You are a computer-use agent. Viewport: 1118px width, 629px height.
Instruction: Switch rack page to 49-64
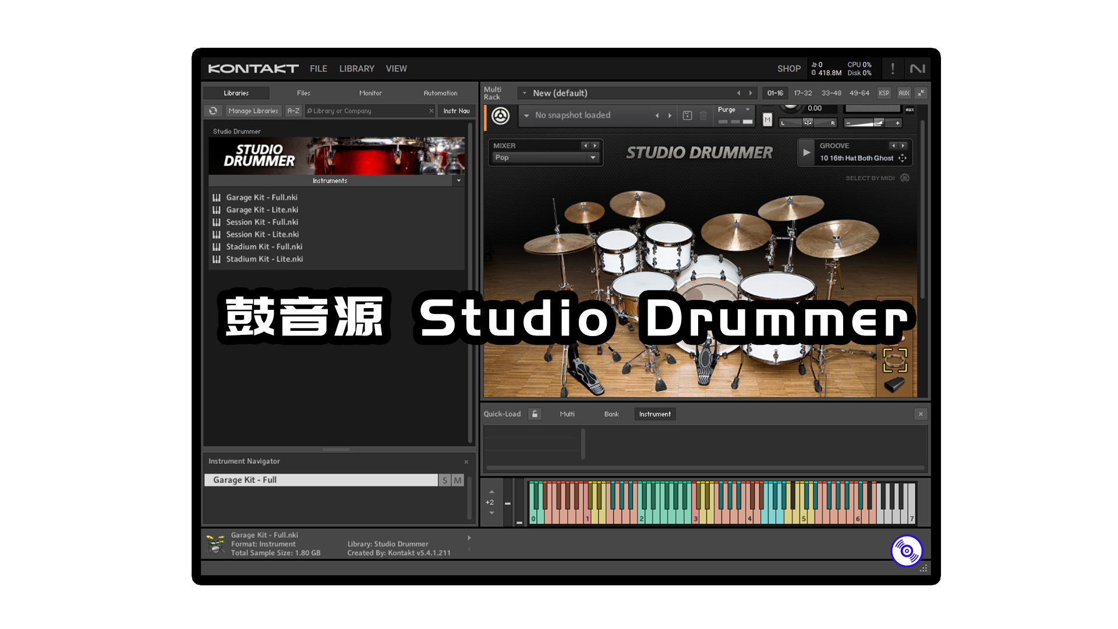coord(859,93)
